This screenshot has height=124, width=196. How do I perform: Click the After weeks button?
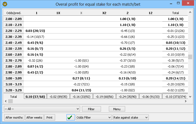pyautogui.click(x=34, y=118)
